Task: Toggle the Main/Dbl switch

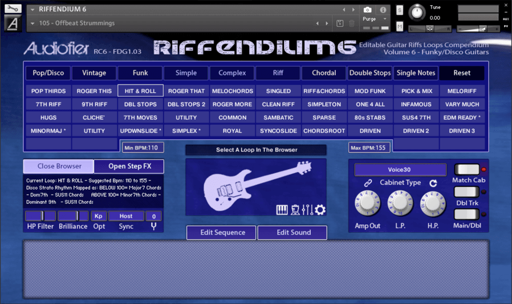Action: click(x=466, y=215)
